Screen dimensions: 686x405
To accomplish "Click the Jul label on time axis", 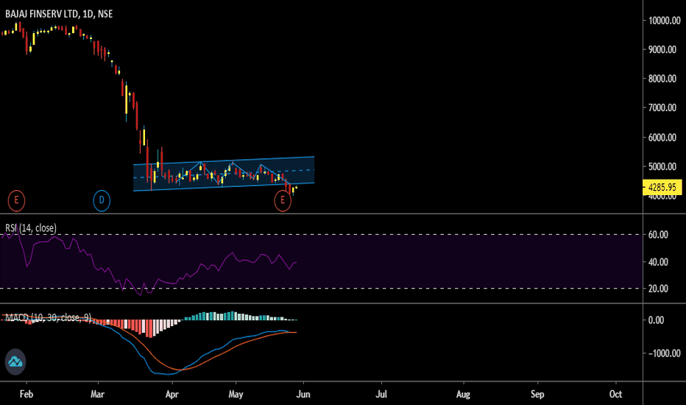I will coord(381,394).
